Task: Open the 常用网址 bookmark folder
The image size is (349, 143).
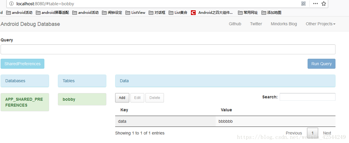Action: click(x=248, y=13)
